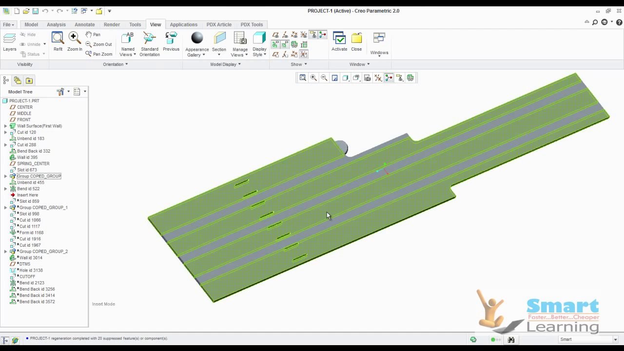
Task: Open the Layers tool
Action: (9, 42)
